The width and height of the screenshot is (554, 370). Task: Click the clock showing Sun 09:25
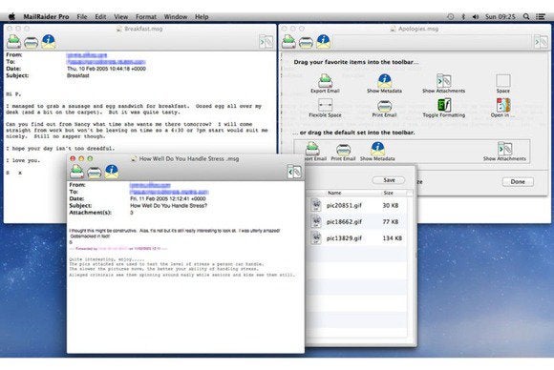click(x=500, y=16)
